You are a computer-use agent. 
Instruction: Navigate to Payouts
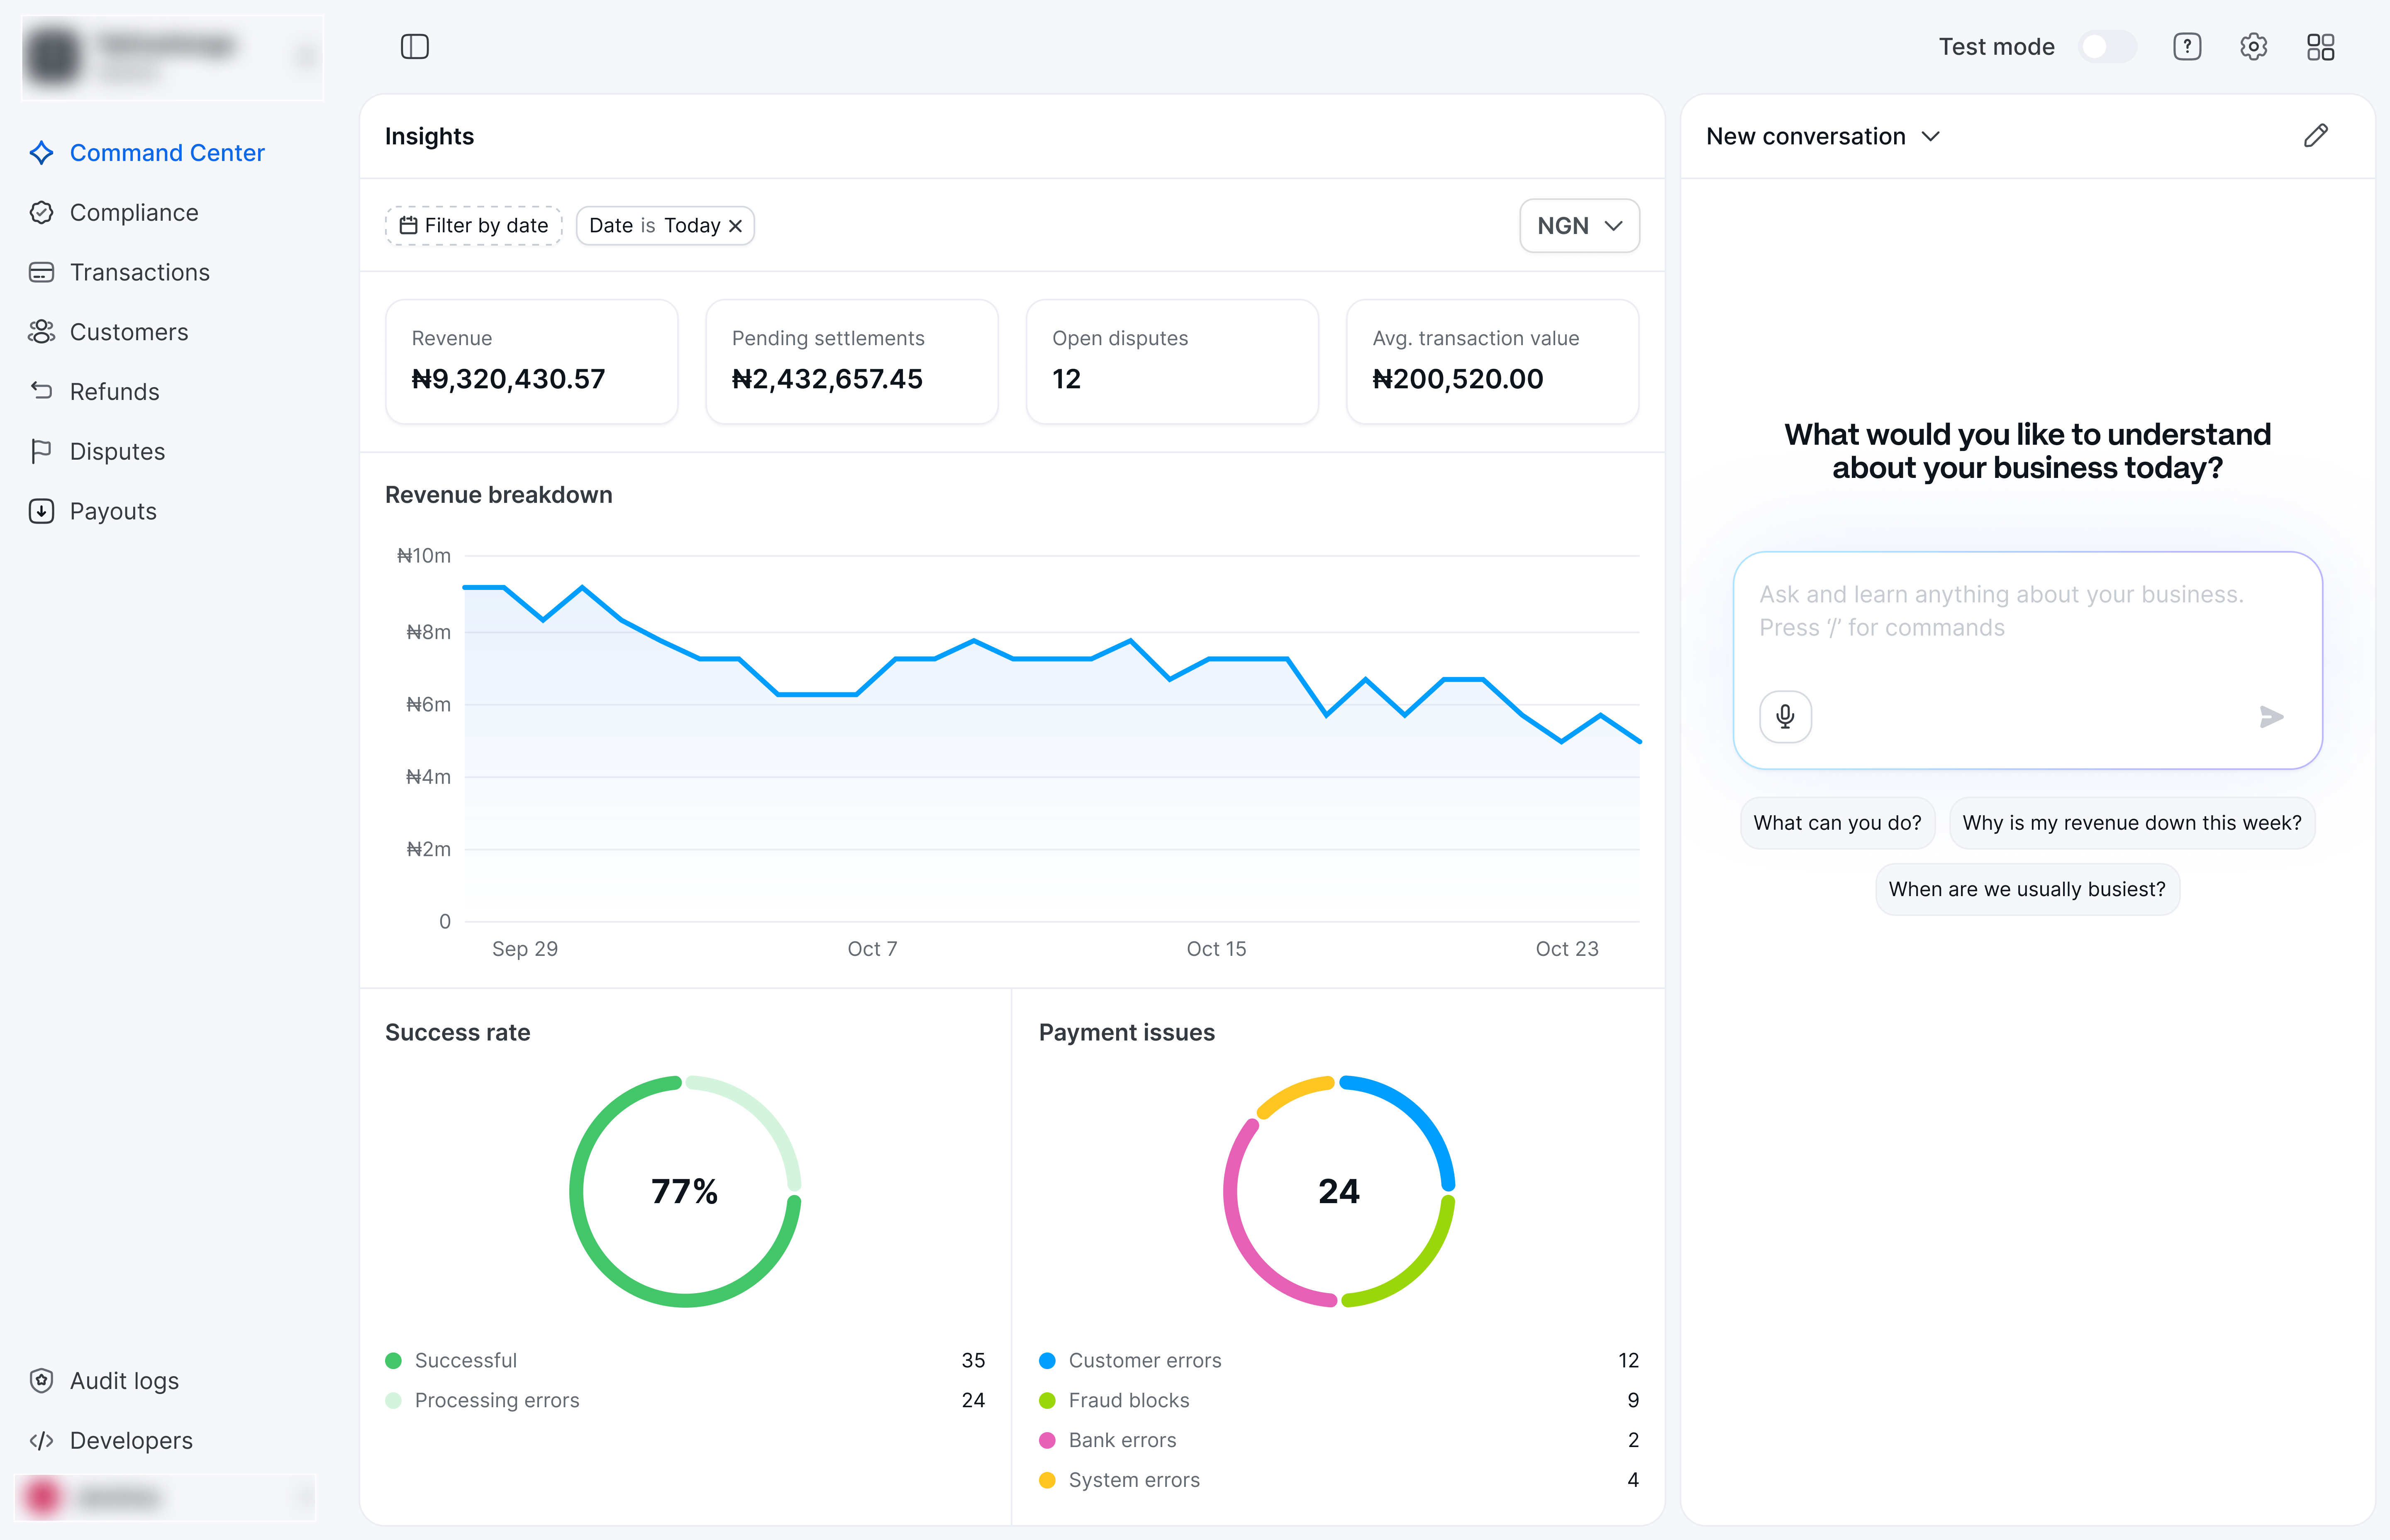(113, 511)
